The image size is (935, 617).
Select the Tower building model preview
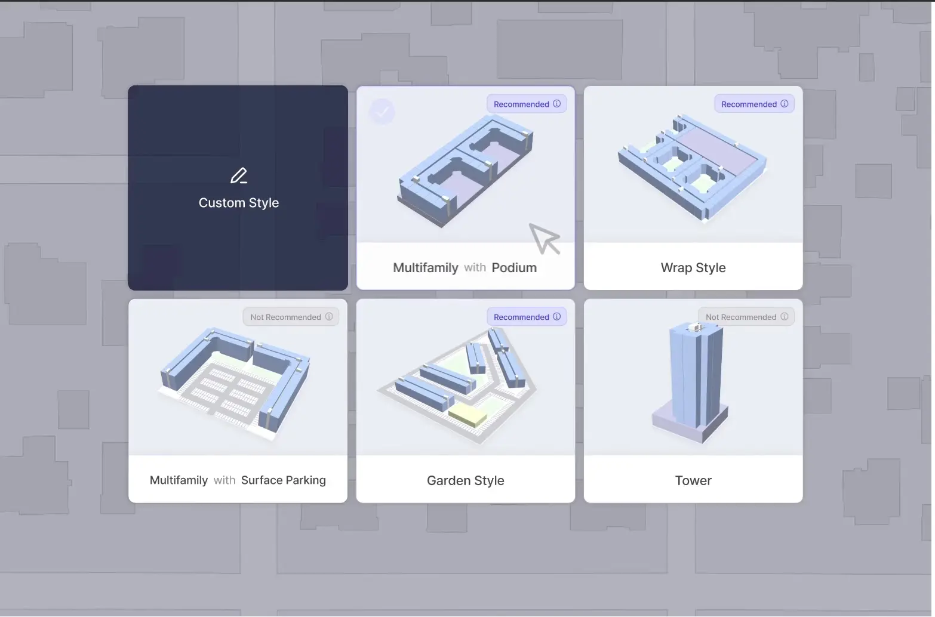(x=693, y=382)
